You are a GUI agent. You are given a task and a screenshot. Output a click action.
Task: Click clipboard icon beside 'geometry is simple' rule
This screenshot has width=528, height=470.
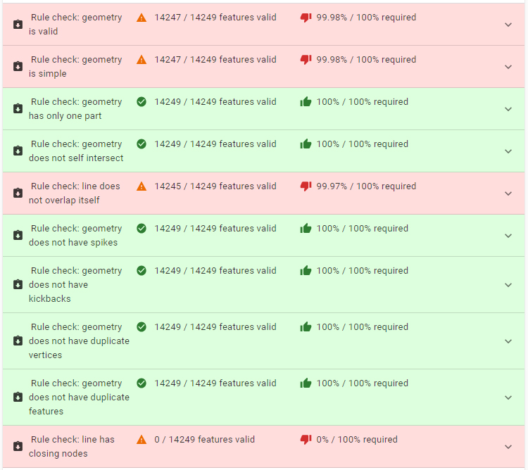(18, 67)
